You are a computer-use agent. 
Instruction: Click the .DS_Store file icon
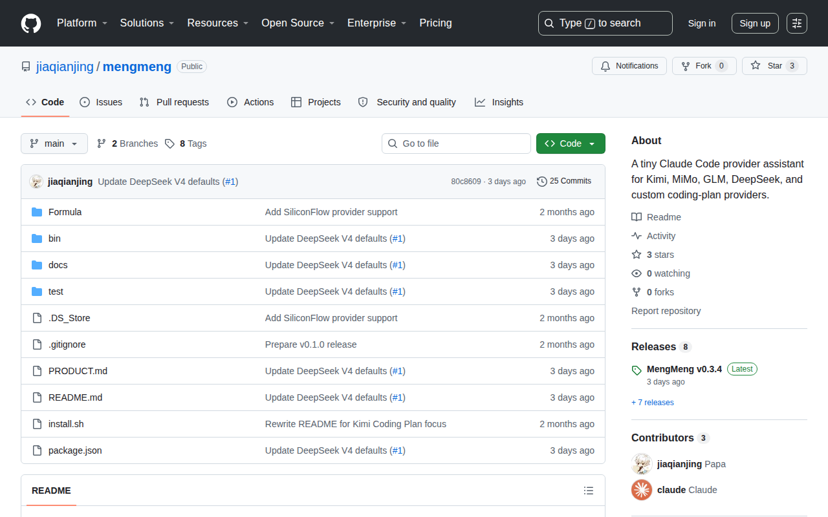pyautogui.click(x=37, y=318)
